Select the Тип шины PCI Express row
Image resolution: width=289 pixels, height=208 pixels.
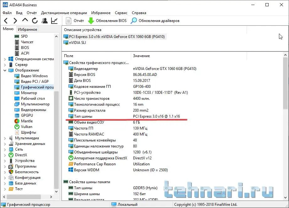click(124, 116)
